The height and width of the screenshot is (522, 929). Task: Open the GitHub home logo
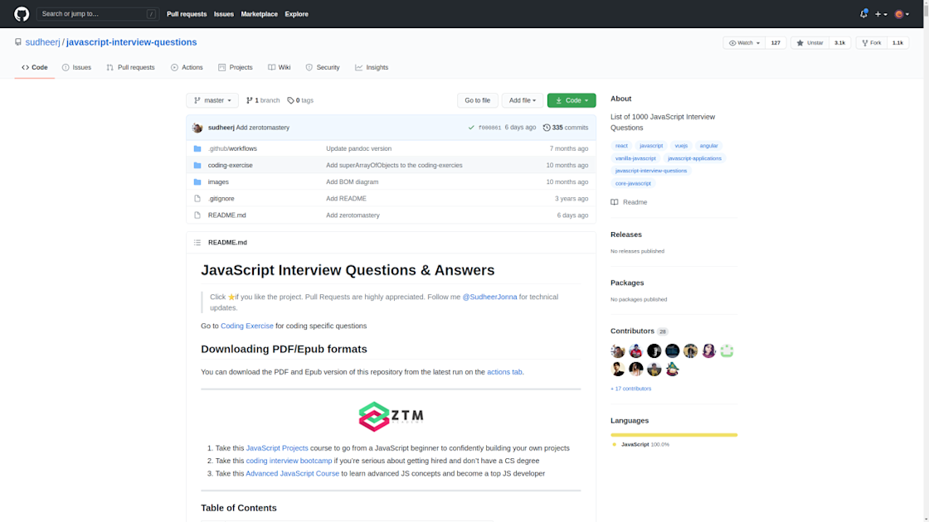coord(22,13)
